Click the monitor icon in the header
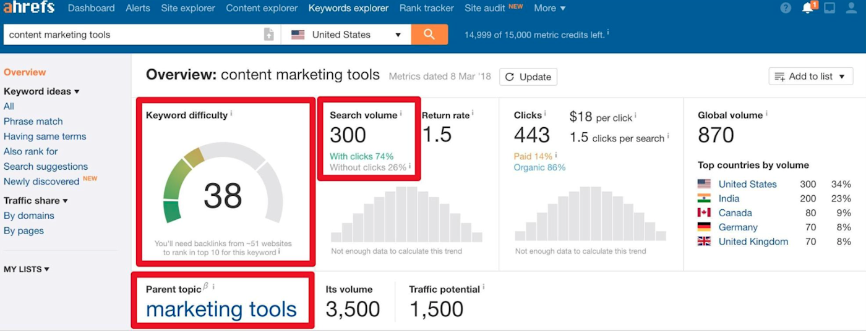 click(x=830, y=8)
